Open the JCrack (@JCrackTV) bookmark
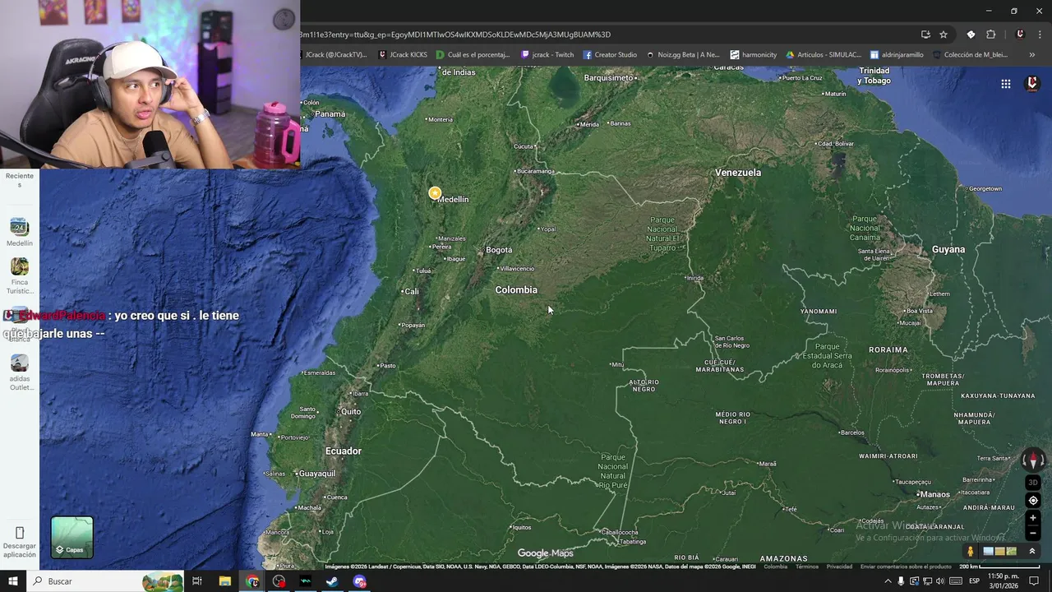The width and height of the screenshot is (1052, 592). click(x=334, y=55)
